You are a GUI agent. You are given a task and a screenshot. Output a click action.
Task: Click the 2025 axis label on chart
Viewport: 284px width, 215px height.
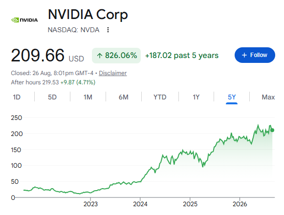pos(190,204)
